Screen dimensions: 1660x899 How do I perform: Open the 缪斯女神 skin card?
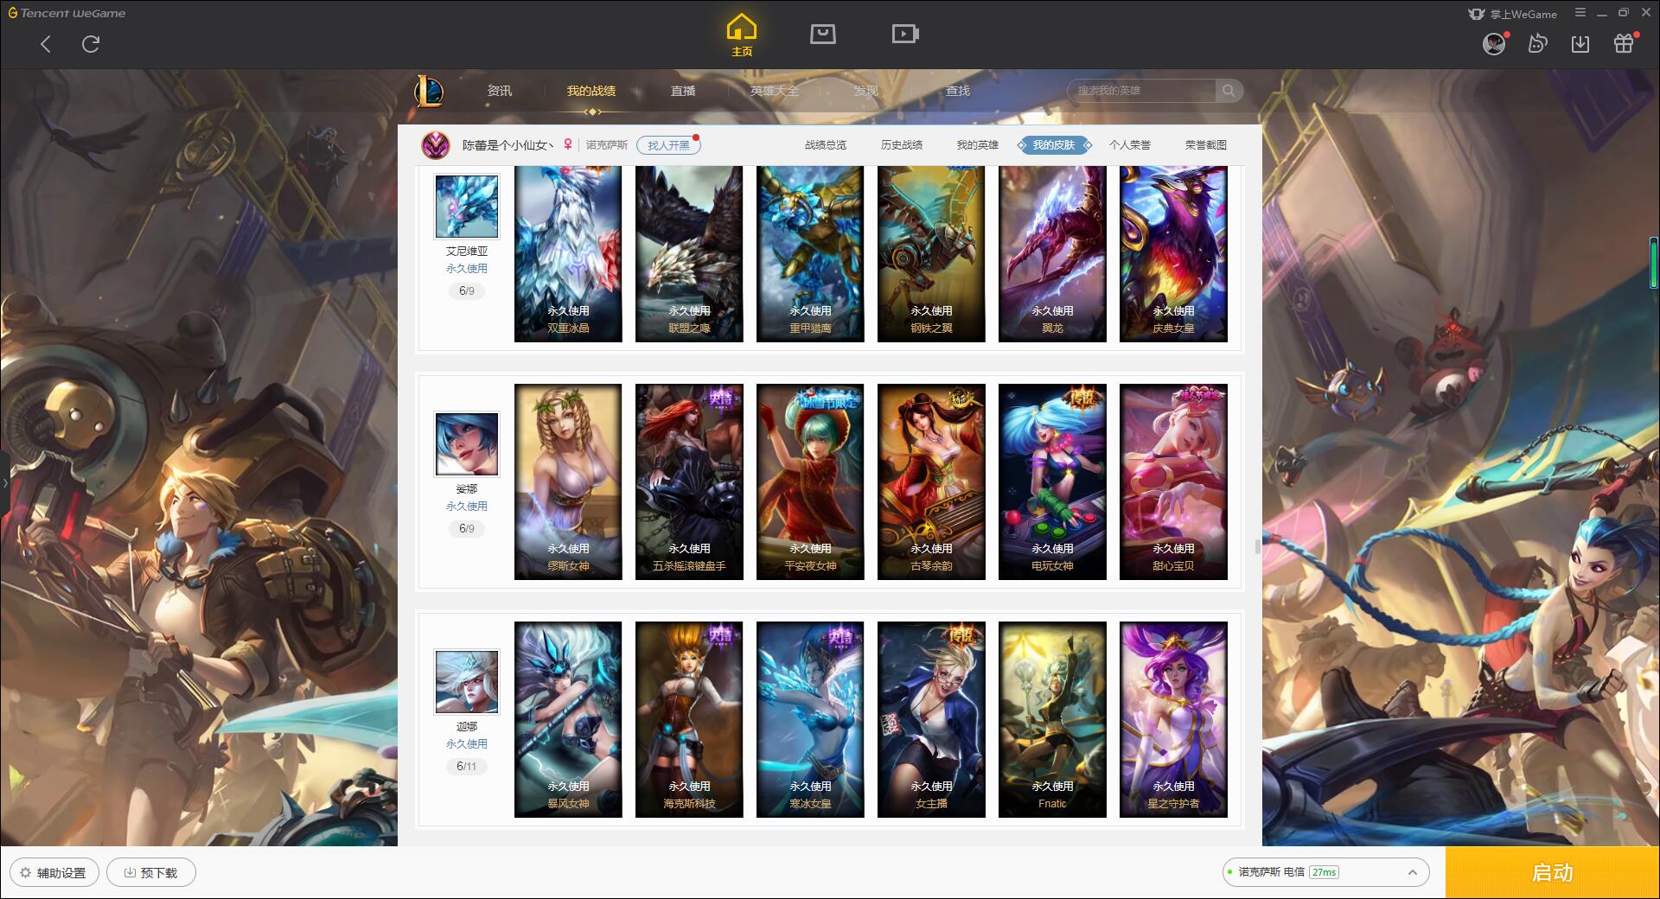point(568,481)
